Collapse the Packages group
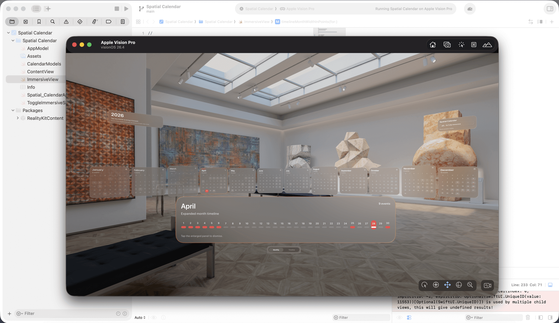The width and height of the screenshot is (559, 323). (x=13, y=110)
